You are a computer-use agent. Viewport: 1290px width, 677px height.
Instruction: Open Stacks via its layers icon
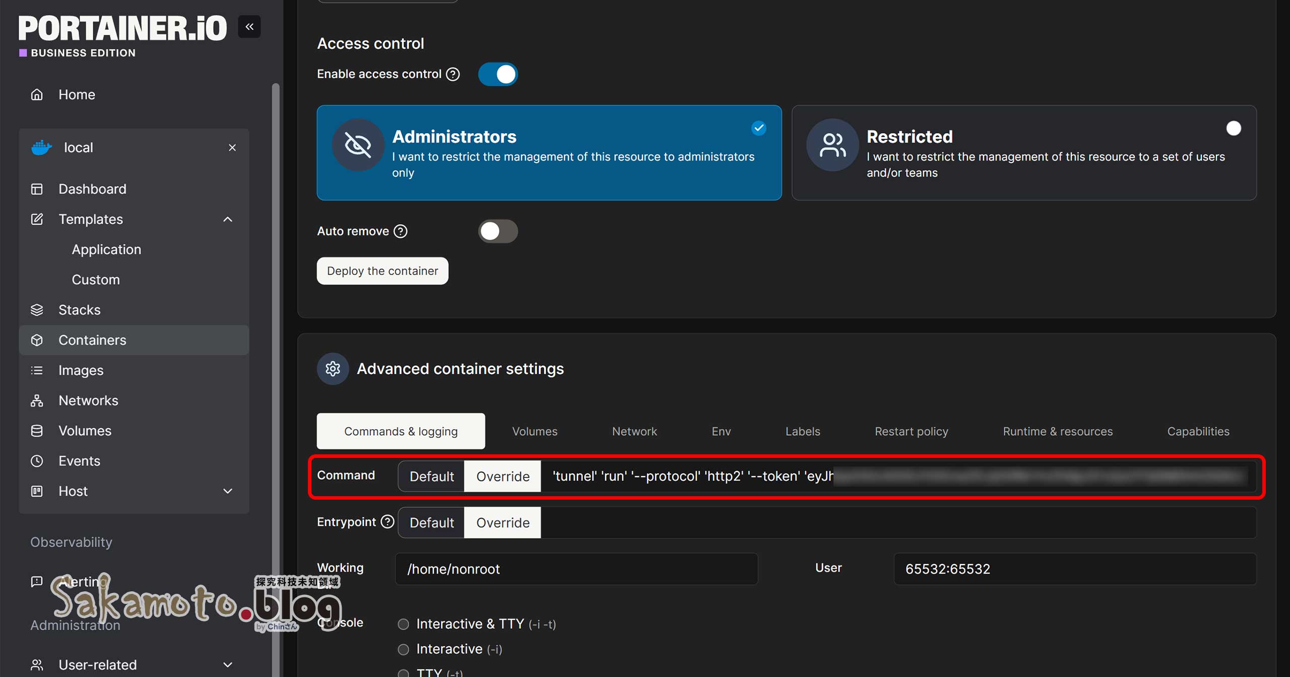pyautogui.click(x=37, y=310)
